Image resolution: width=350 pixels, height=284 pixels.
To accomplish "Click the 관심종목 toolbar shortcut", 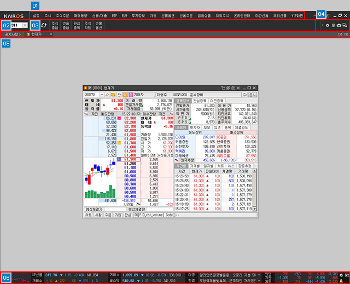I will coord(77,26).
